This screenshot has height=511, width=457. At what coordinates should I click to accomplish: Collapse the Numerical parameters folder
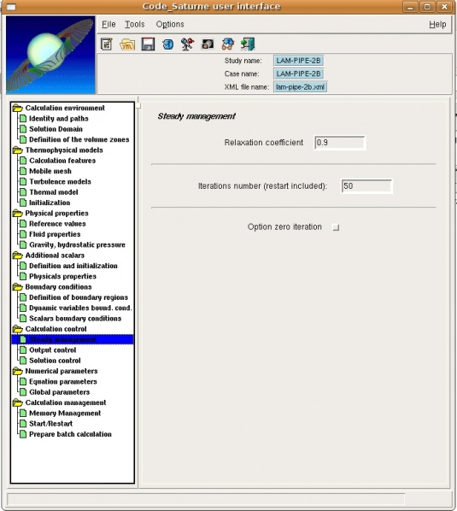point(18,371)
